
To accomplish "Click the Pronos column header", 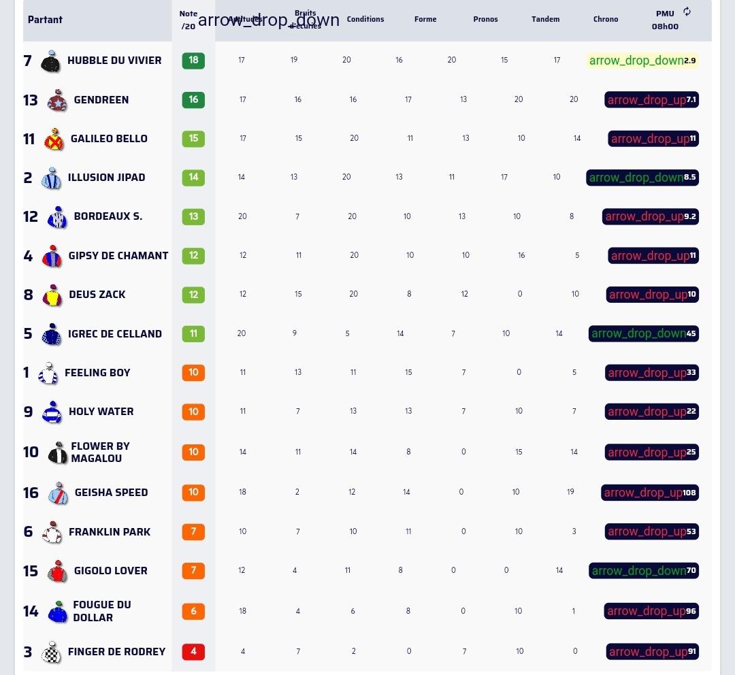I will [x=485, y=19].
